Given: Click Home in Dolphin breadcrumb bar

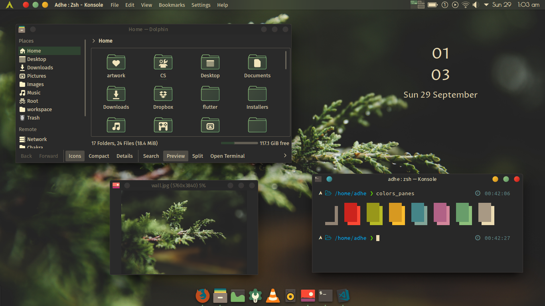Looking at the screenshot, I should point(106,41).
